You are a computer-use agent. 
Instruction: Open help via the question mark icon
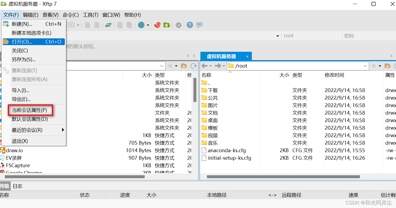[x=190, y=25]
